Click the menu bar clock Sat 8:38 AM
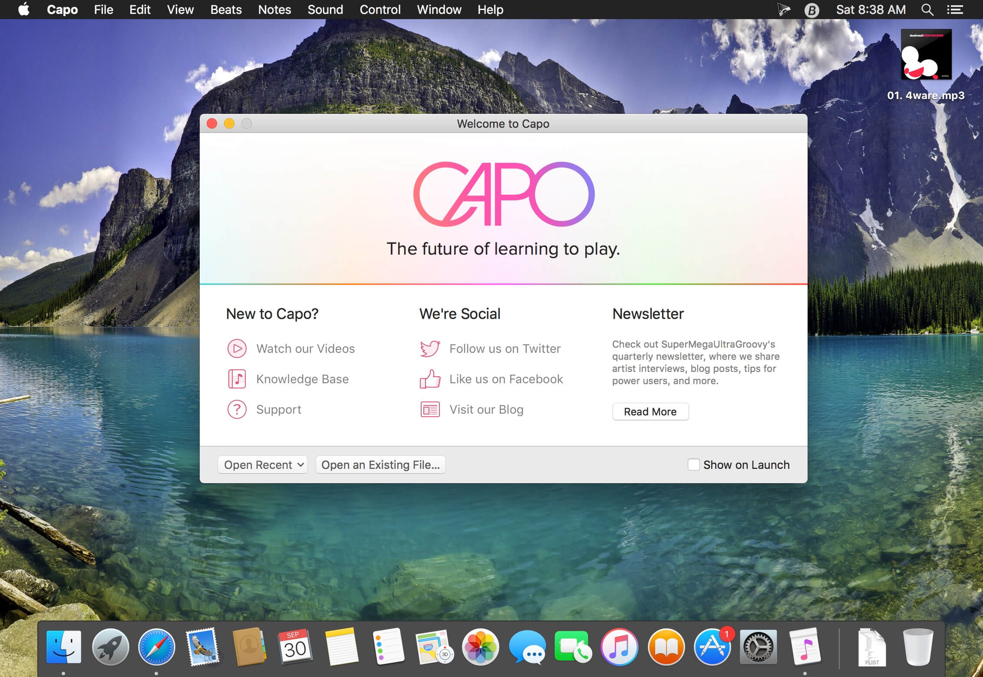Screen dimensions: 983x677 (x=871, y=10)
